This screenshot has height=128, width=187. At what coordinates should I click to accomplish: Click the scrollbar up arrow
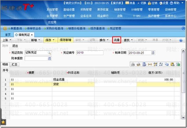click(183, 51)
